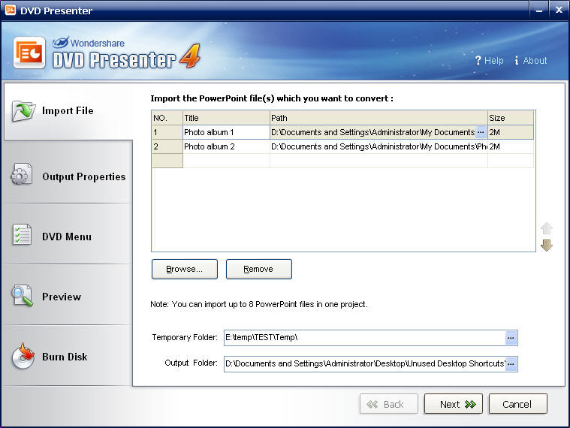
Task: Open the Preview step
Action: coord(68,295)
